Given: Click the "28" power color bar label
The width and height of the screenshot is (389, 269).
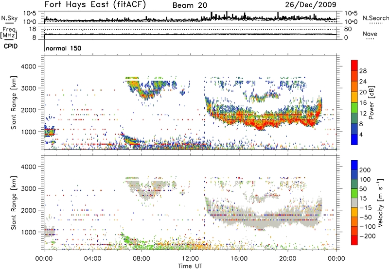Looking at the screenshot, I should pos(363,71).
